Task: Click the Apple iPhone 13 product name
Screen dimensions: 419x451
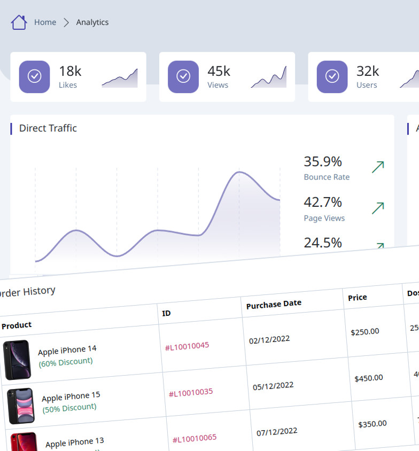Action: [75, 443]
